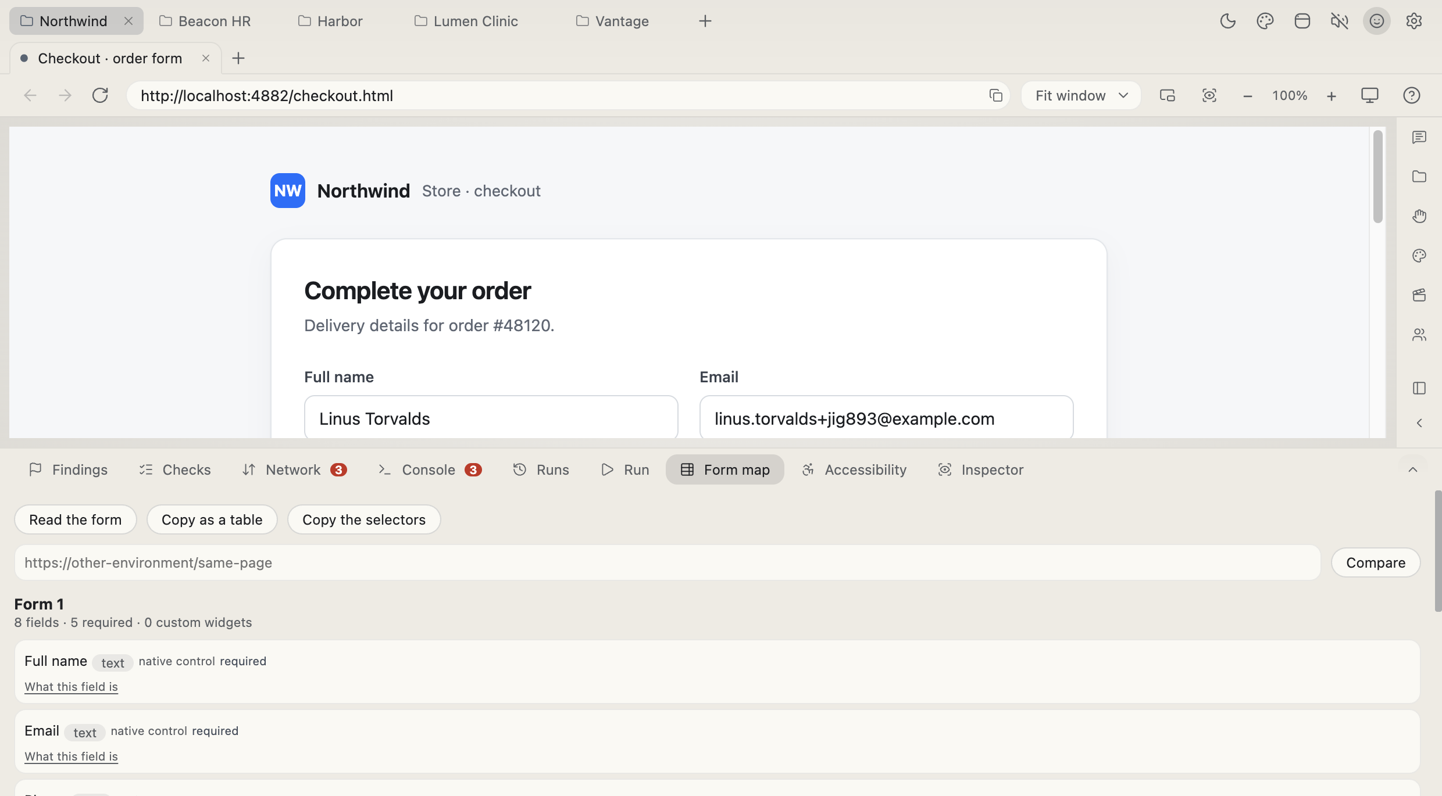
Task: Switch to Beacon HR workspace
Action: click(205, 21)
